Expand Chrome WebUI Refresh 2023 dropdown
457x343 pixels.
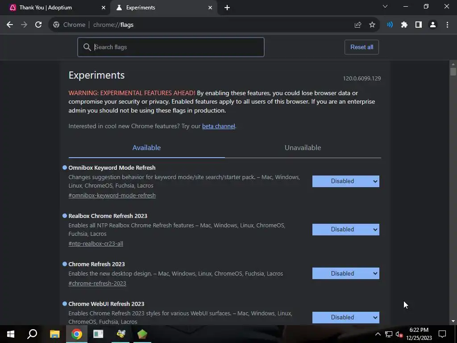(x=346, y=318)
